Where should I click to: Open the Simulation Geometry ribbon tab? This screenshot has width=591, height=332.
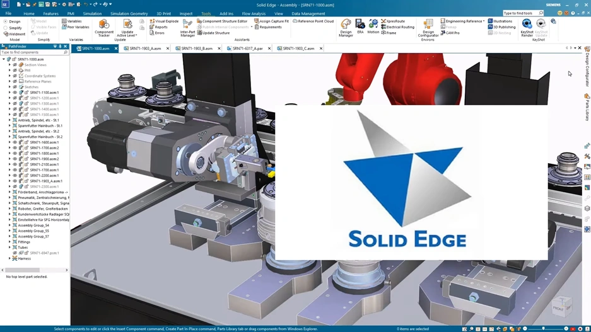point(129,14)
